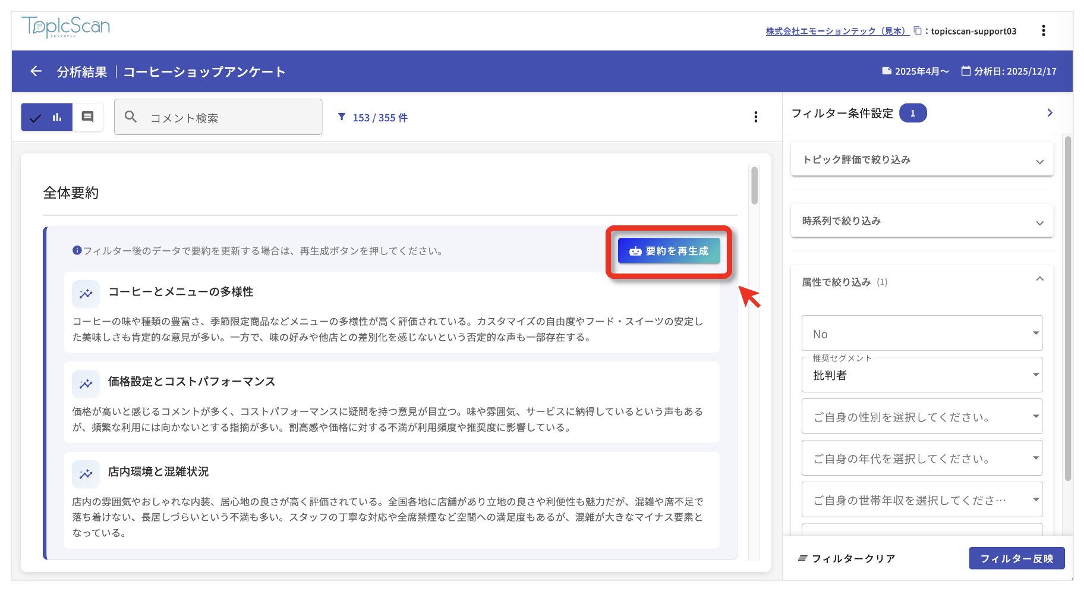Click the trend icon for 店内環境と混雑状況

coord(86,473)
